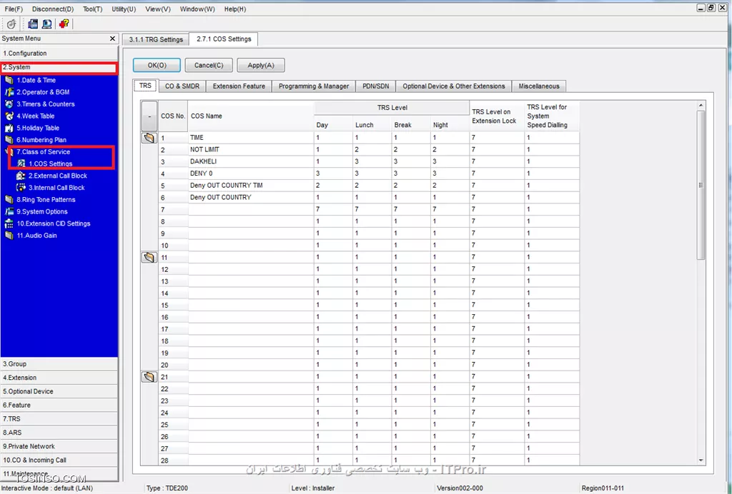732x494 pixels.
Task: Switch to the 3.1.1 TRG Settings tab
Action: pos(156,39)
